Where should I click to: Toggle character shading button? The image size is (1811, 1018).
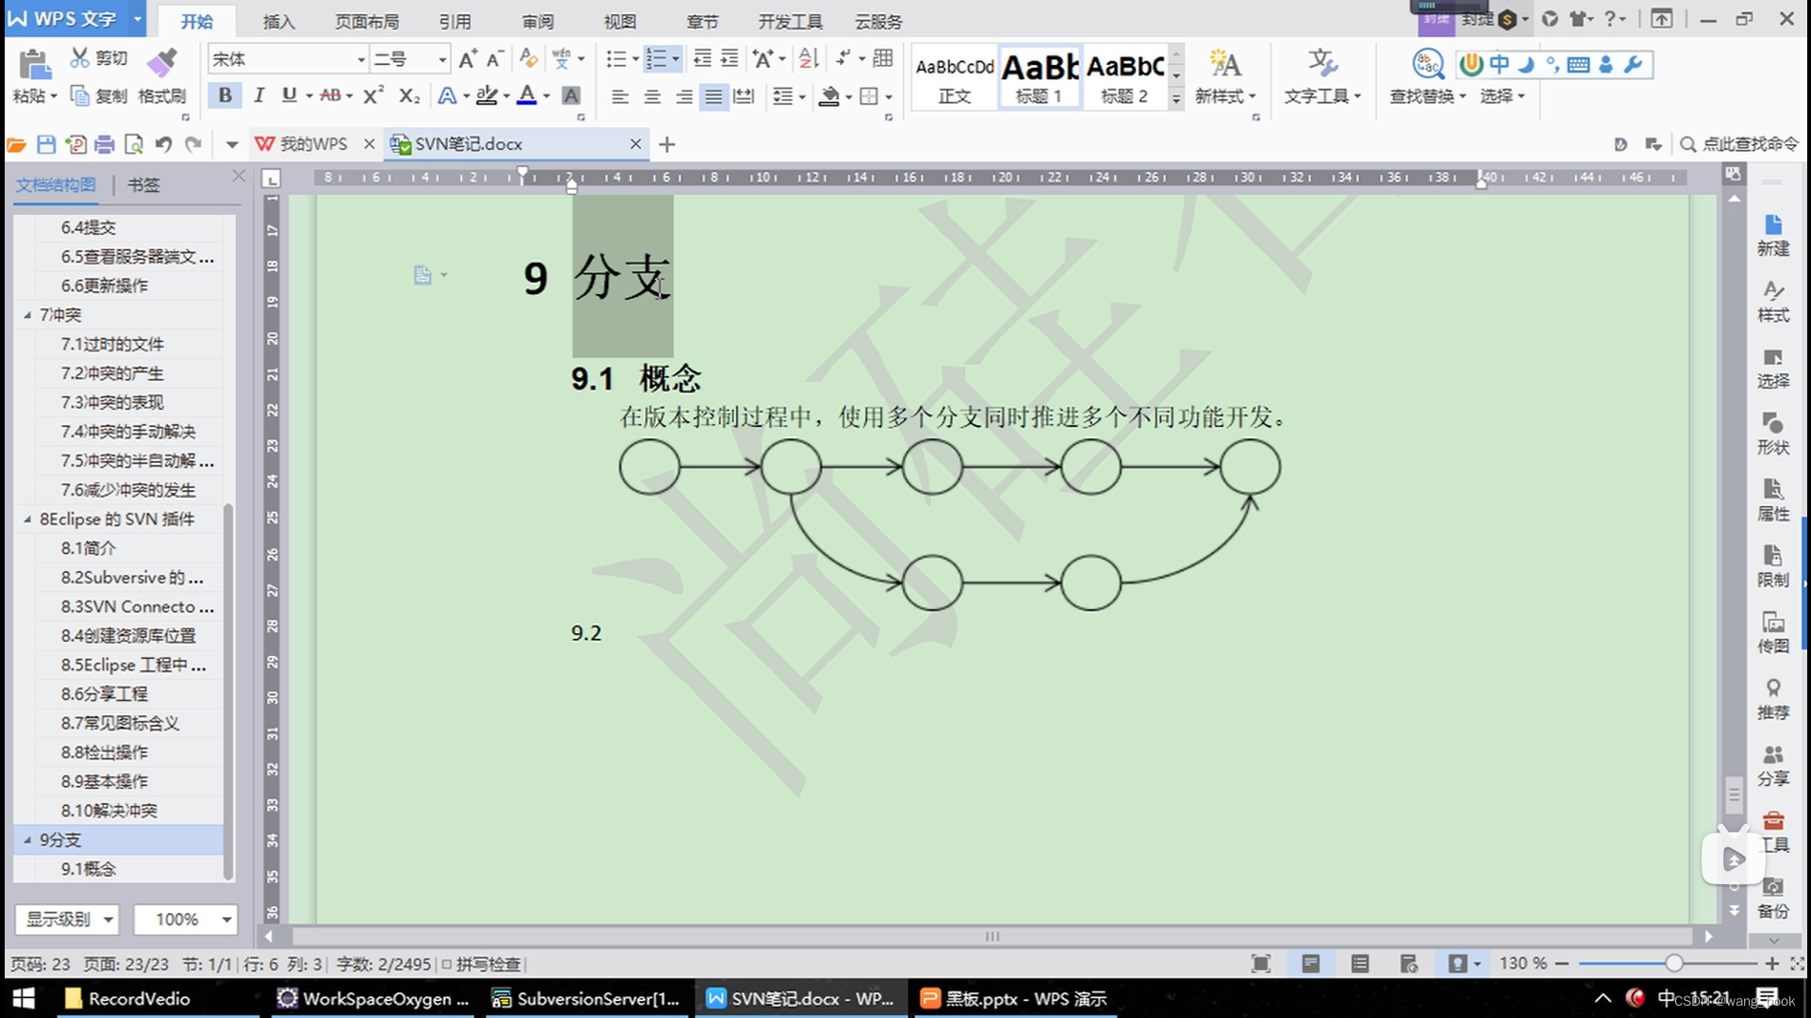tap(571, 95)
